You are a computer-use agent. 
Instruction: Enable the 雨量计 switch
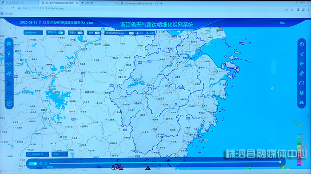(80, 33)
